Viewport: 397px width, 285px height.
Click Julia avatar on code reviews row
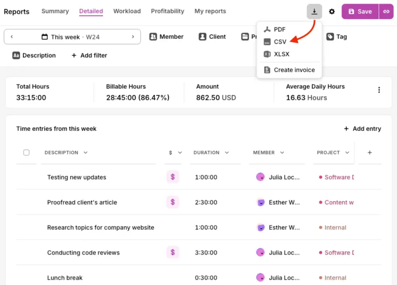pos(260,252)
